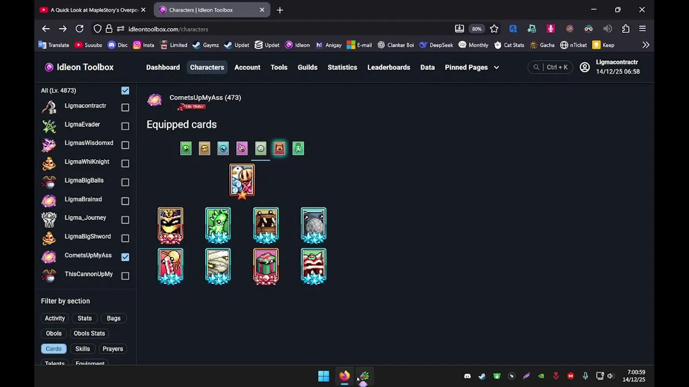The image size is (689, 387).
Task: Open the Ligmacontractr account icon
Action: 585,67
